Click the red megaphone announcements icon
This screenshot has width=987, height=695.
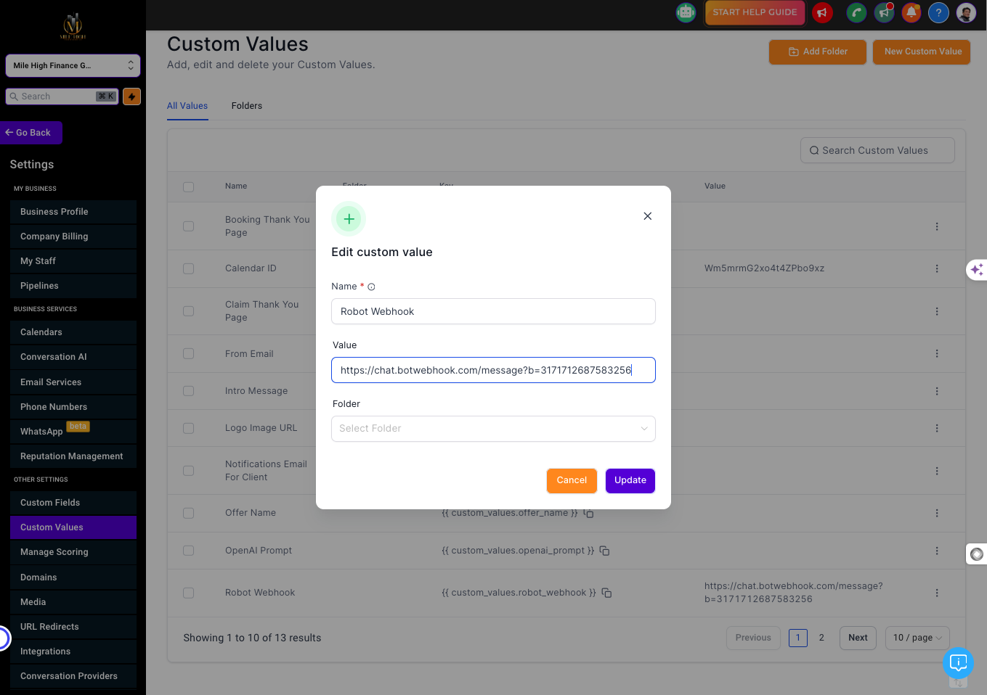(x=822, y=12)
